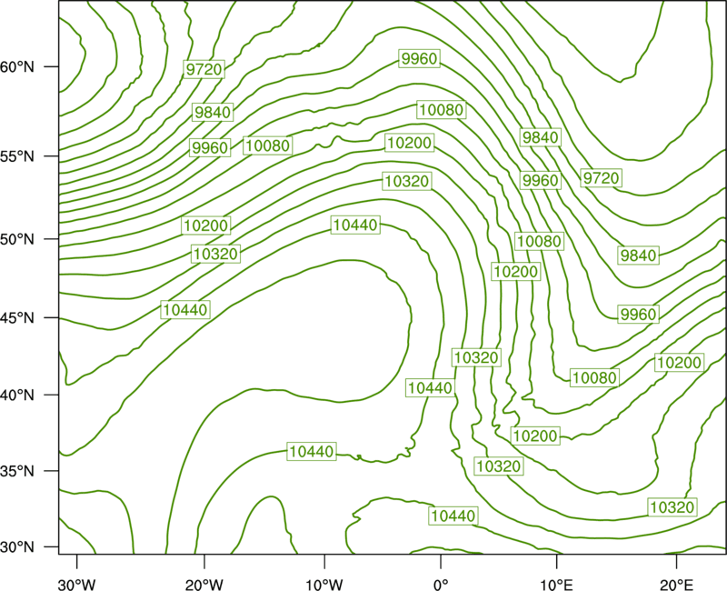Click the 10°W longitude axis label

tap(324, 584)
